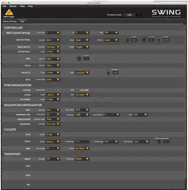Click the firmware revision down arrow
The image size is (188, 190).
click(141, 15)
